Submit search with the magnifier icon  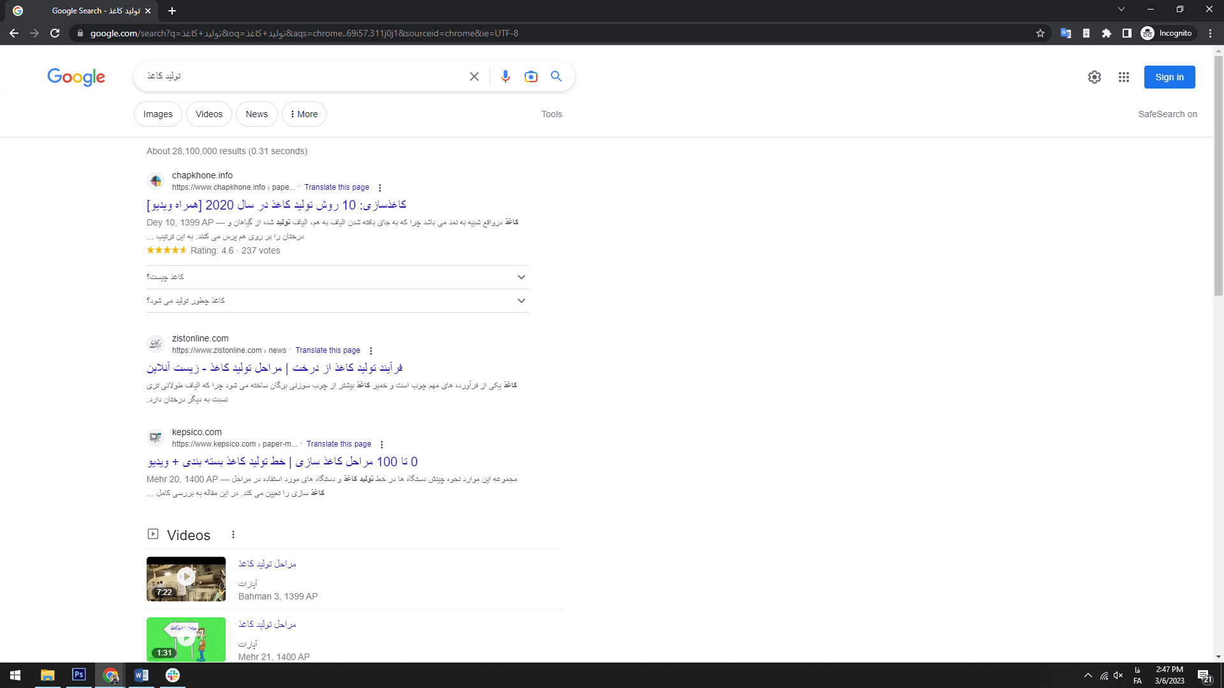coord(557,76)
